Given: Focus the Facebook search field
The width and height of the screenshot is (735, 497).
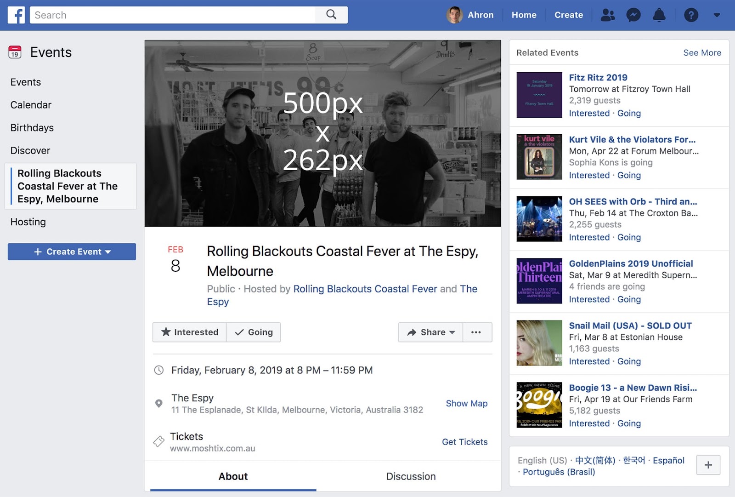Looking at the screenshot, I should (173, 15).
